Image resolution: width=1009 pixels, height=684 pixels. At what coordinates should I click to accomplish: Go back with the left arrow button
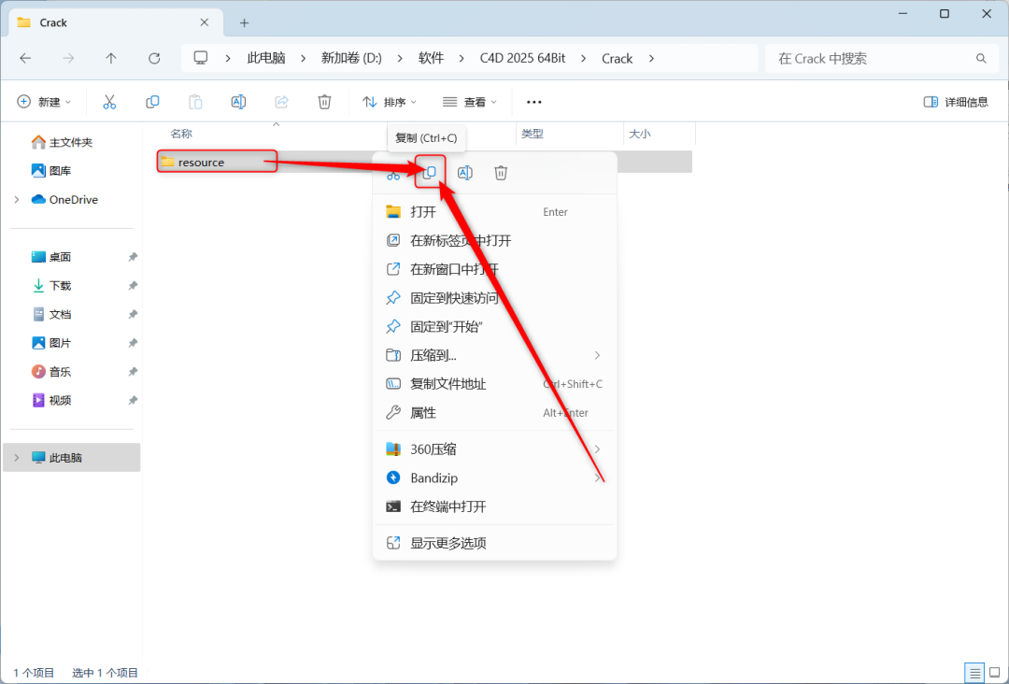coord(25,59)
